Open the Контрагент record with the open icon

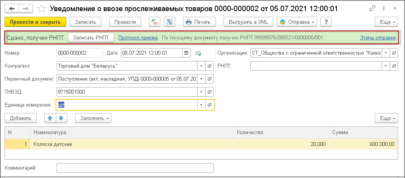tap(209, 66)
